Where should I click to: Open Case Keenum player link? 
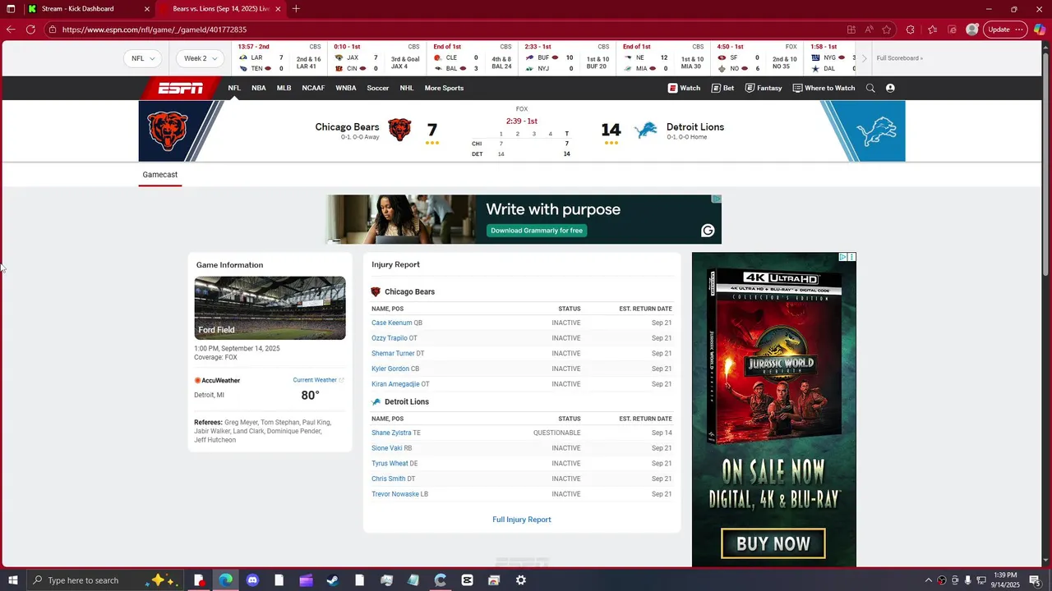(x=391, y=323)
